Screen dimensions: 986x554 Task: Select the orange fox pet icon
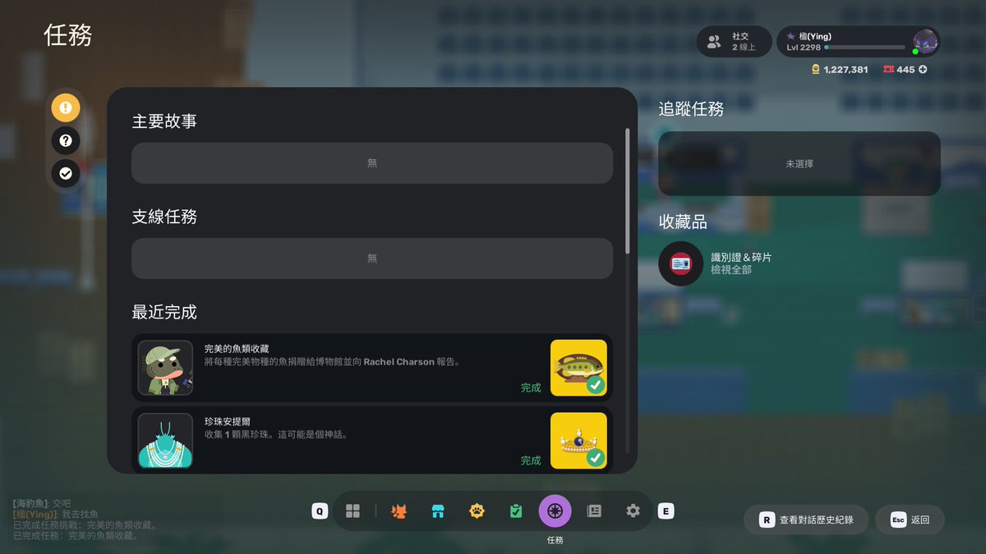pyautogui.click(x=399, y=510)
